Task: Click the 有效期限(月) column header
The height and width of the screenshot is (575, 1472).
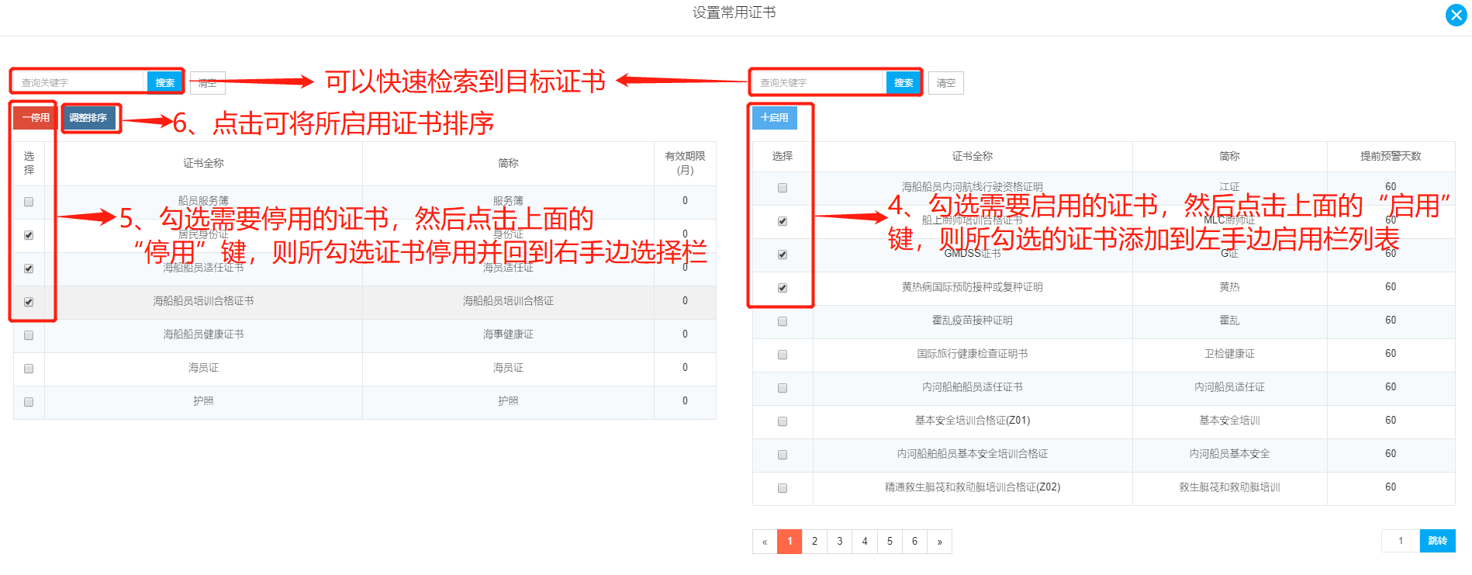Action: click(685, 164)
